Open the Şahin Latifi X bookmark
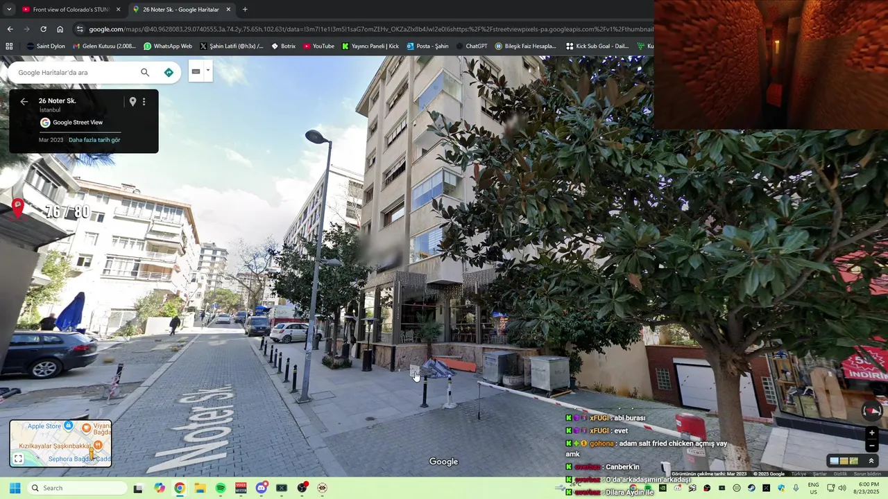Image resolution: width=888 pixels, height=499 pixels. click(x=231, y=46)
